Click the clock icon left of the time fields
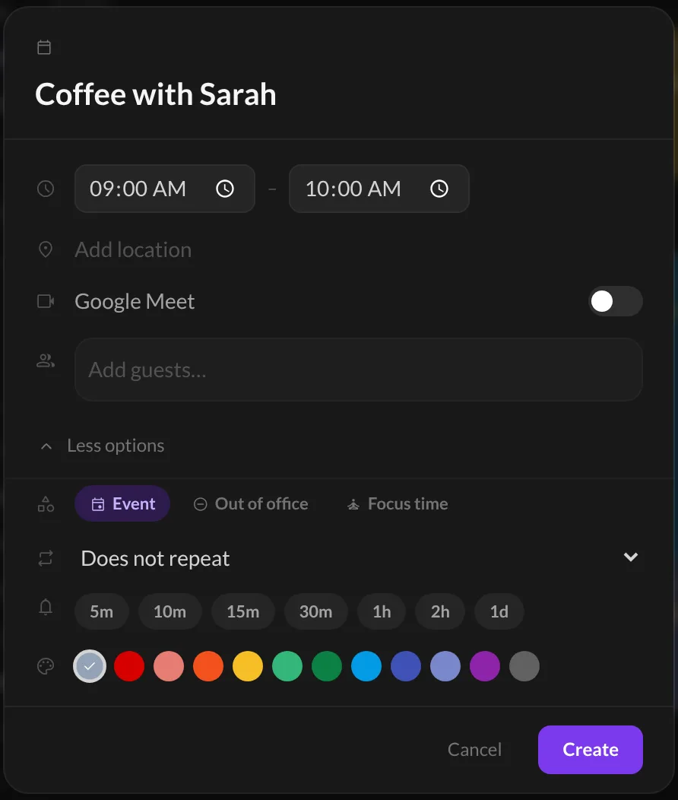The image size is (678, 800). [x=46, y=189]
